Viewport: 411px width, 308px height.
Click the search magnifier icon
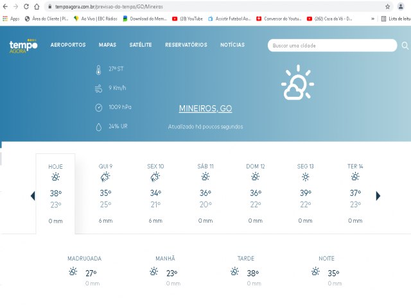(405, 46)
